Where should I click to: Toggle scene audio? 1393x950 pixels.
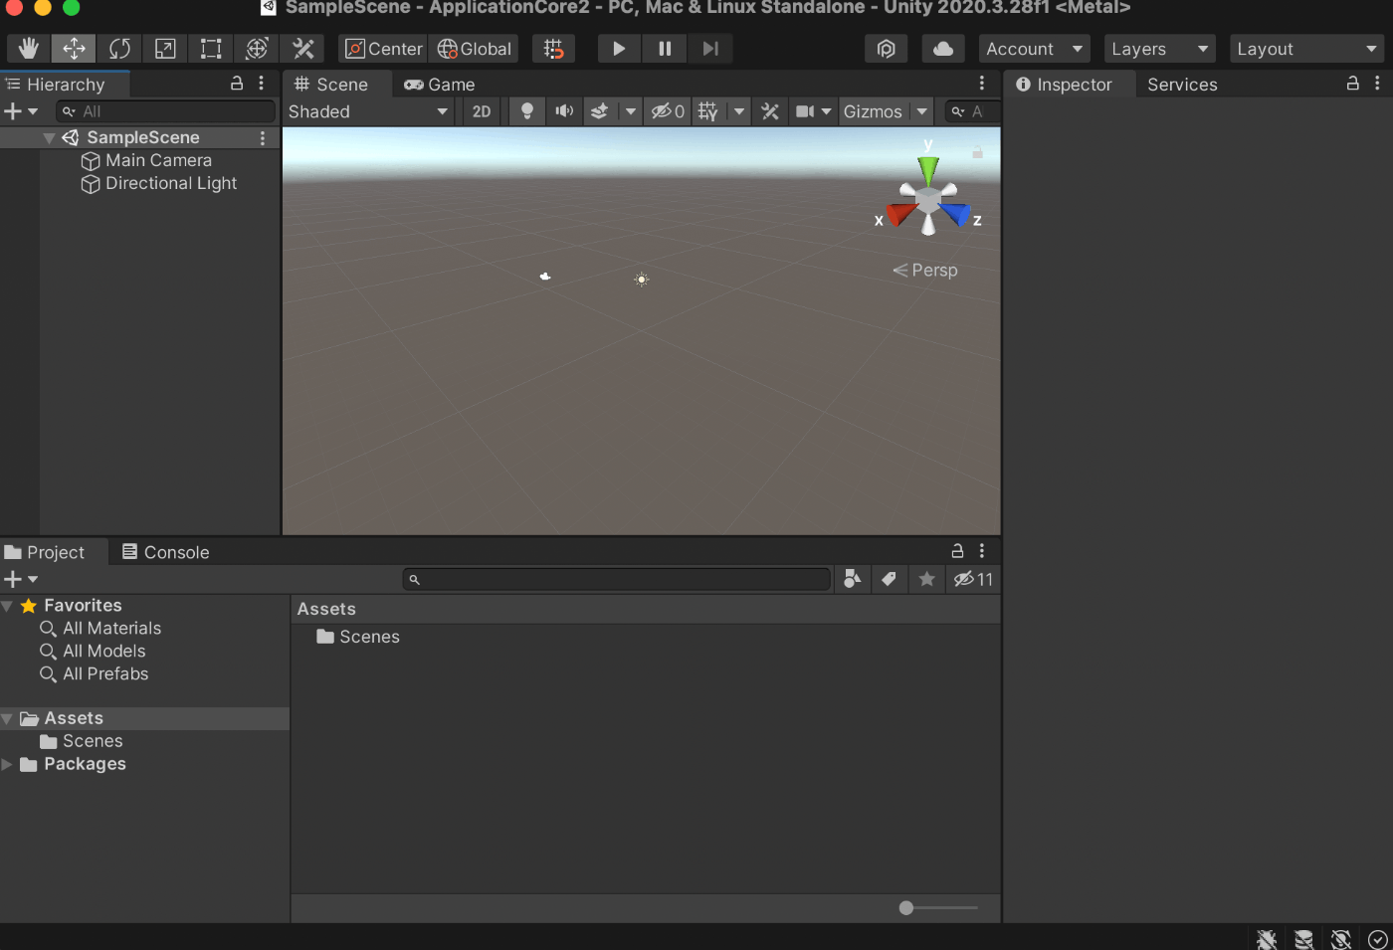[x=564, y=111]
